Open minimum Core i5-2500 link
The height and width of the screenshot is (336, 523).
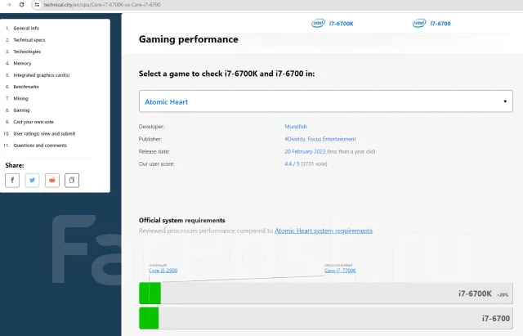[163, 271]
